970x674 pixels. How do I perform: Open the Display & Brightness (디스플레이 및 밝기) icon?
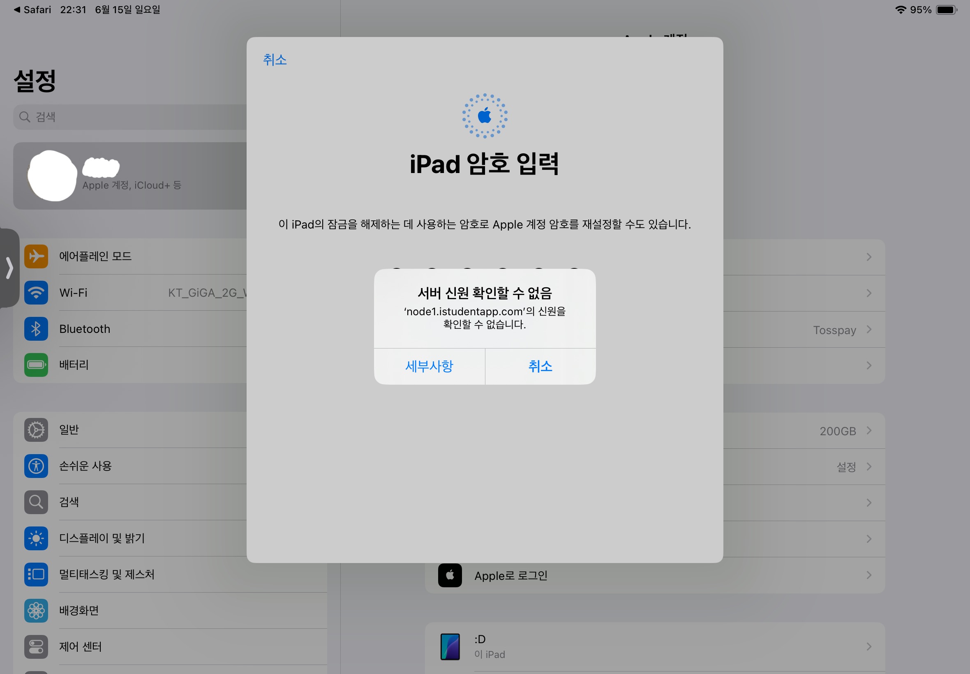[36, 538]
